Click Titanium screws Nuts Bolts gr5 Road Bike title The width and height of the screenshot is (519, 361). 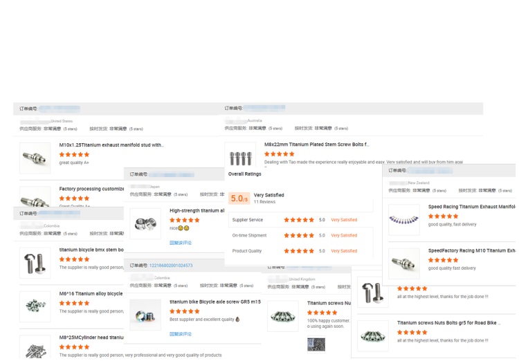coord(448,323)
